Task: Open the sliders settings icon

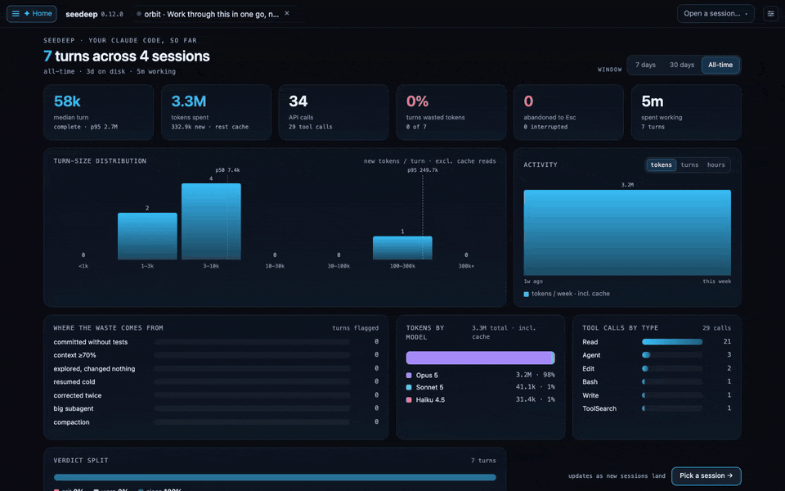Action: [x=770, y=14]
